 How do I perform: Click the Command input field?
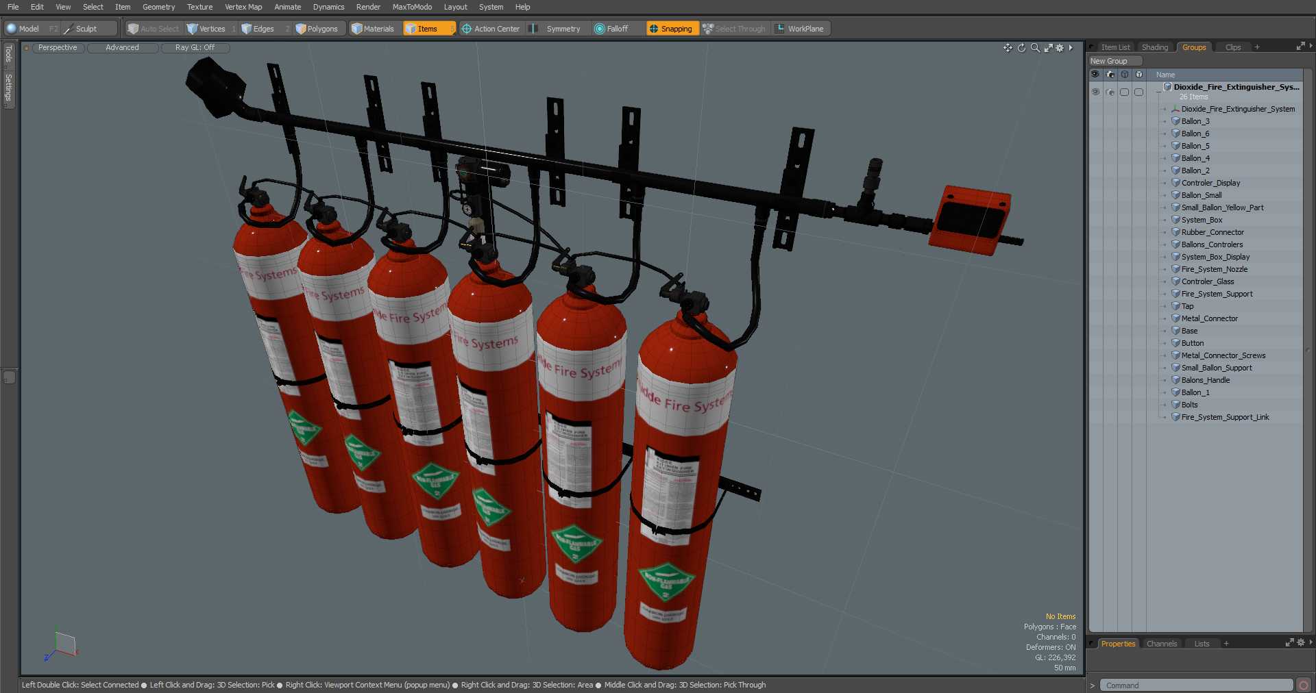point(1197,685)
